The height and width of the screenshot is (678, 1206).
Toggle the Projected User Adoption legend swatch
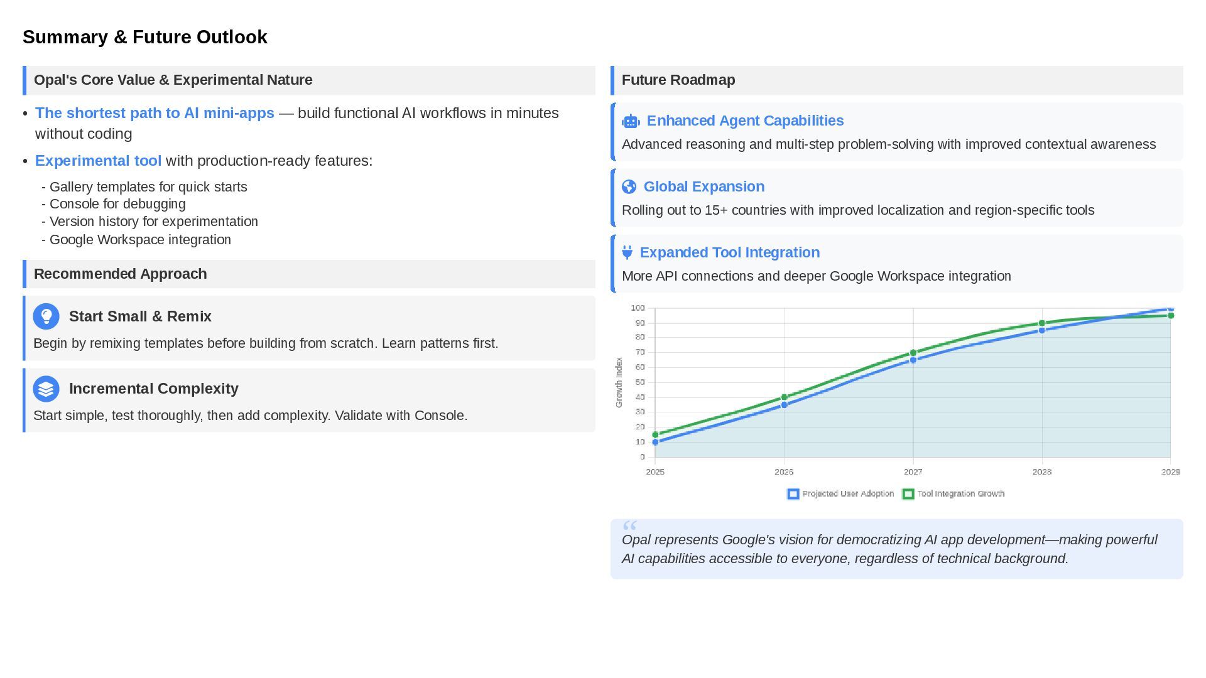pos(793,494)
